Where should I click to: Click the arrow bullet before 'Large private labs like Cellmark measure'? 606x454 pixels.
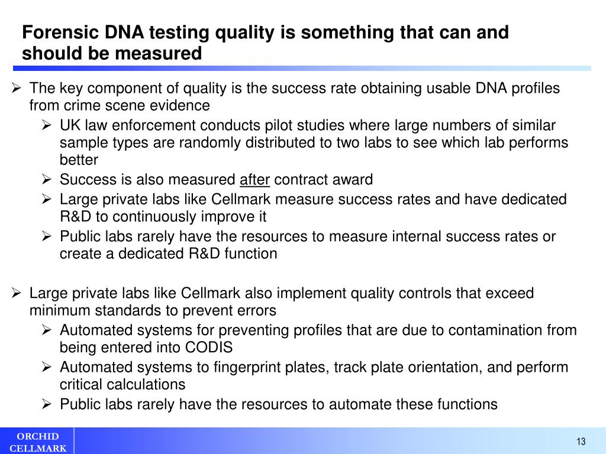point(46,199)
